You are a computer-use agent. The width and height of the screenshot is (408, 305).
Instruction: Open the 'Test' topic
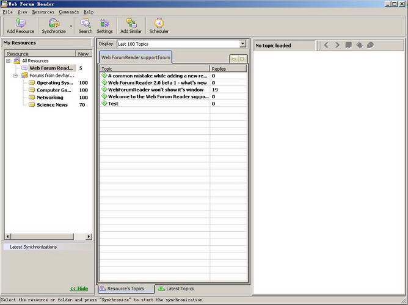click(x=113, y=104)
